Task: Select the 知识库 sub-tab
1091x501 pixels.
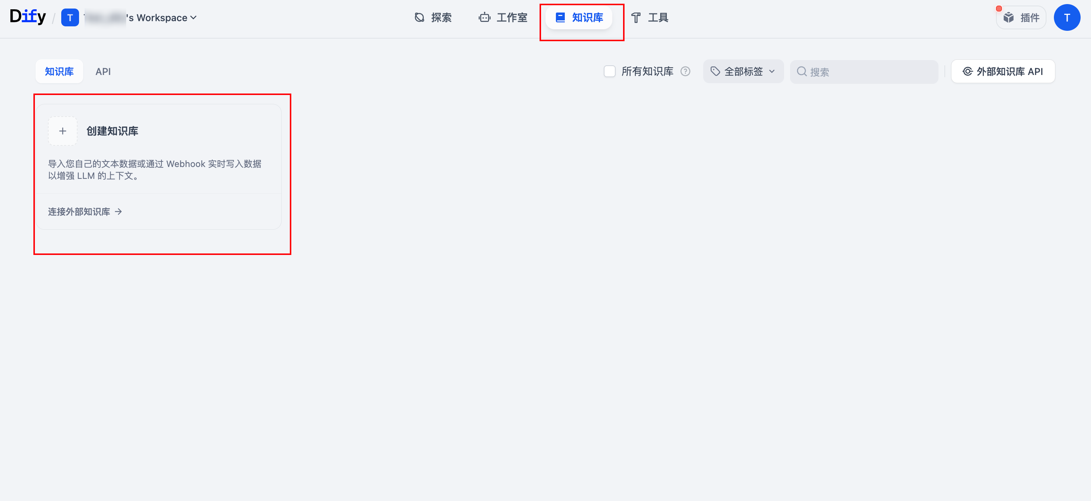Action: (59, 71)
